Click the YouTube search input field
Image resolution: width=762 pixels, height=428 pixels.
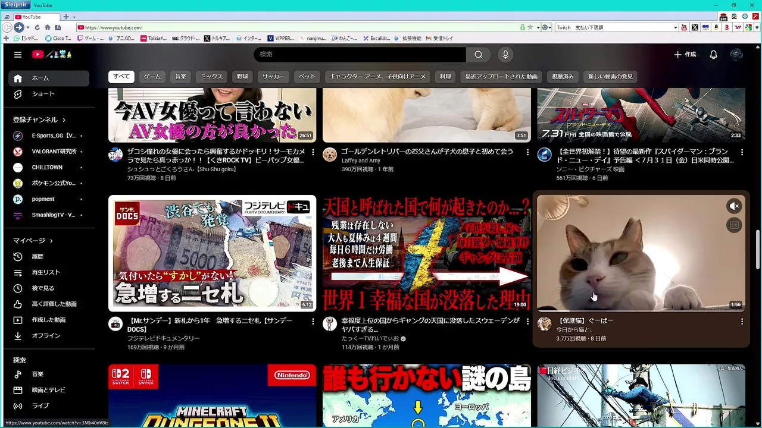point(360,55)
